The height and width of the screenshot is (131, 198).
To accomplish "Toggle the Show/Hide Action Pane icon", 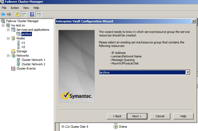I will pyautogui.click(x=39, y=14).
